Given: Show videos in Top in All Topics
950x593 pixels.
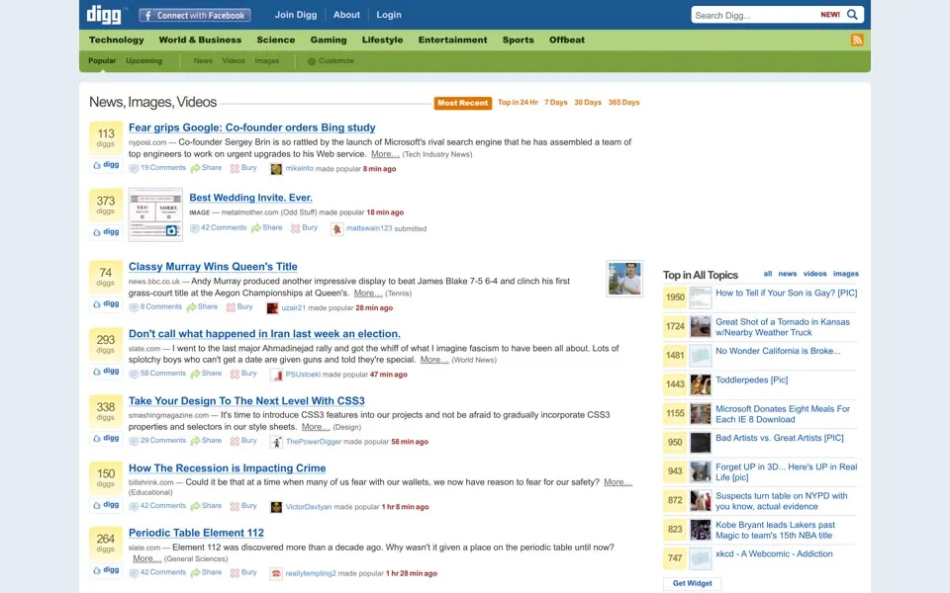Looking at the screenshot, I should point(814,274).
